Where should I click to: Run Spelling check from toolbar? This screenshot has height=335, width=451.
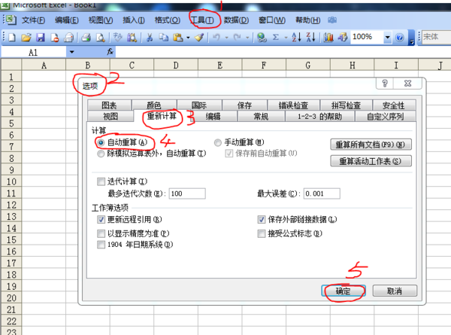coord(118,37)
